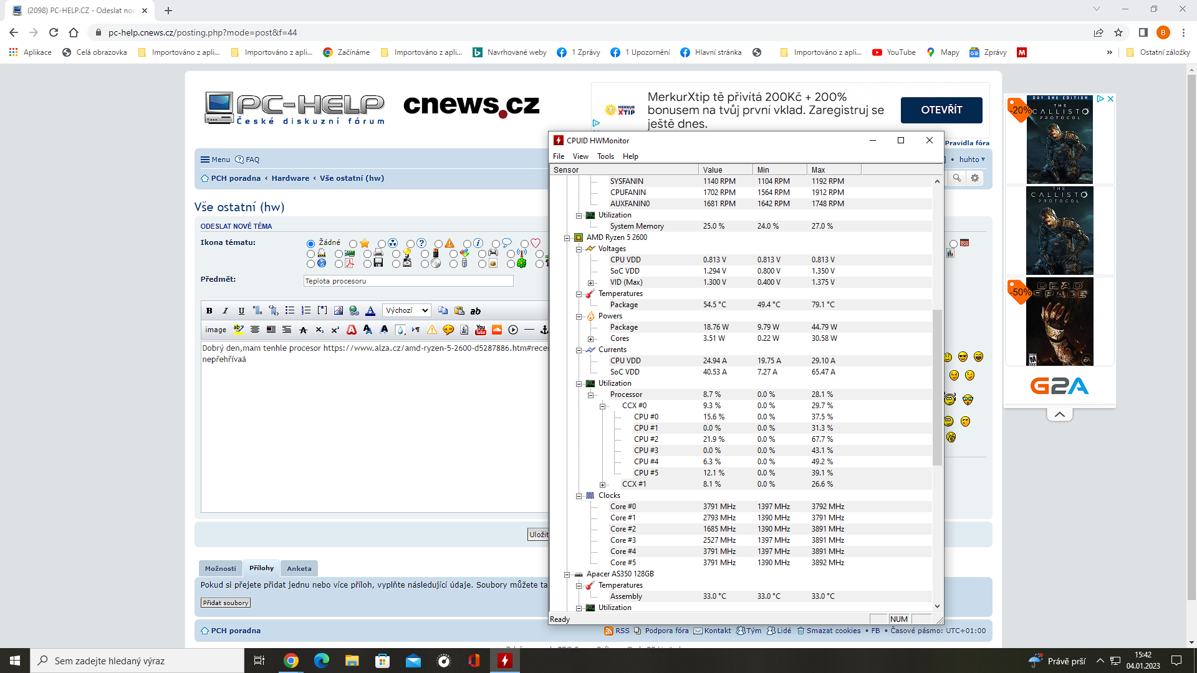Viewport: 1197px width, 673px height.
Task: Switch to the Anketa tab
Action: 299,568
